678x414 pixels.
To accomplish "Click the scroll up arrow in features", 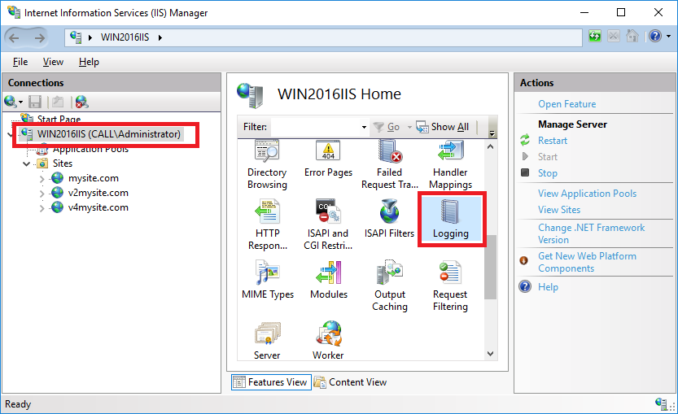I will 490,146.
